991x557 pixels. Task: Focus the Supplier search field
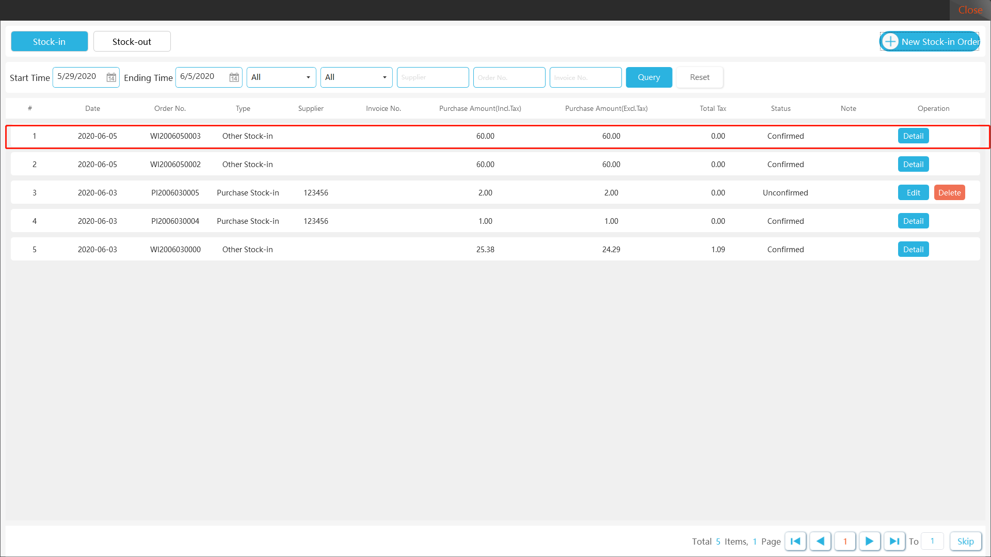click(433, 77)
